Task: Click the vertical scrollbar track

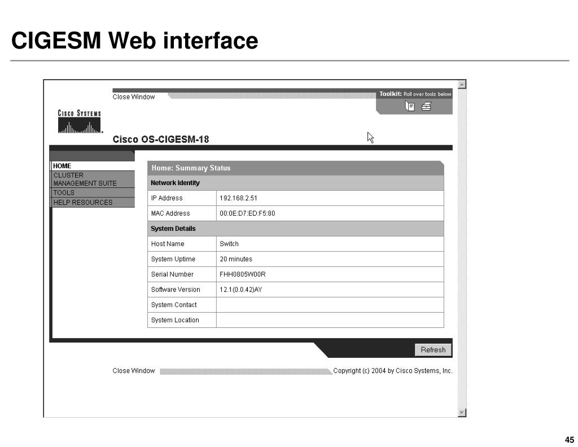Action: click(462, 248)
